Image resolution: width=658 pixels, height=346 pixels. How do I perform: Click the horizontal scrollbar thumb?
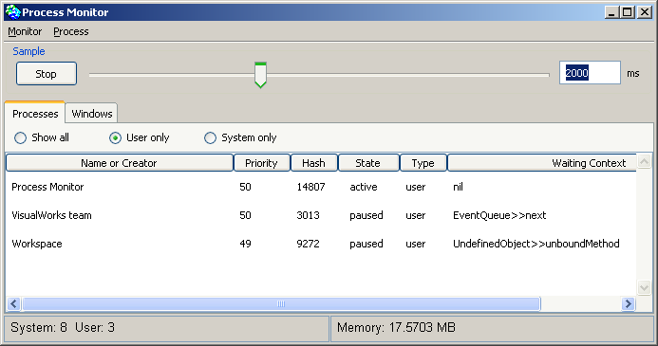281,303
